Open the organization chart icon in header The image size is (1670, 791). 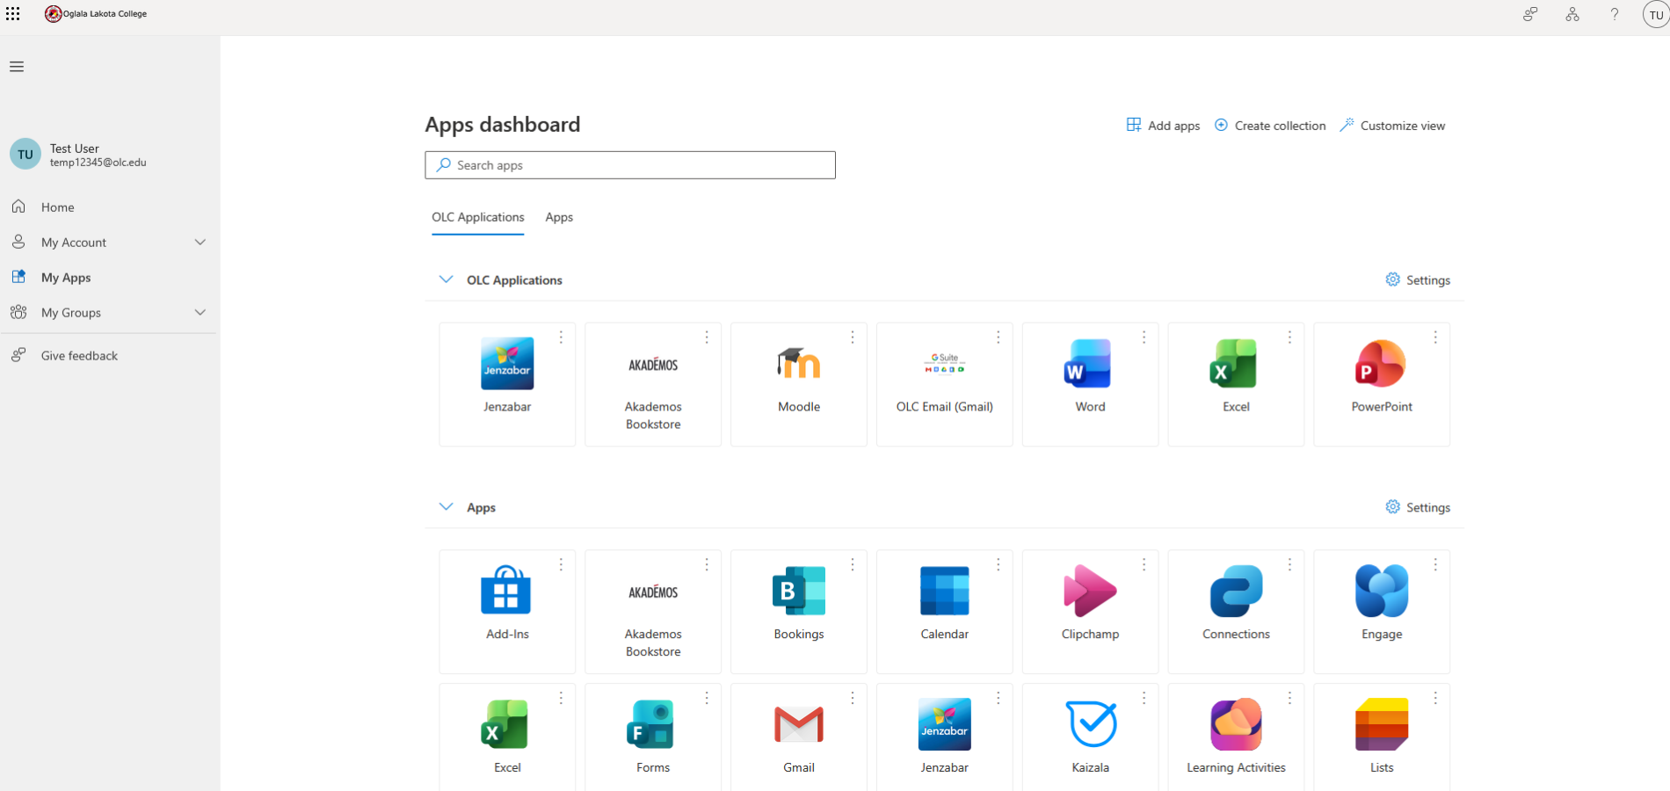[x=1572, y=14]
